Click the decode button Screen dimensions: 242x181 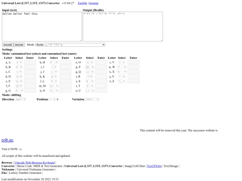point(19,45)
